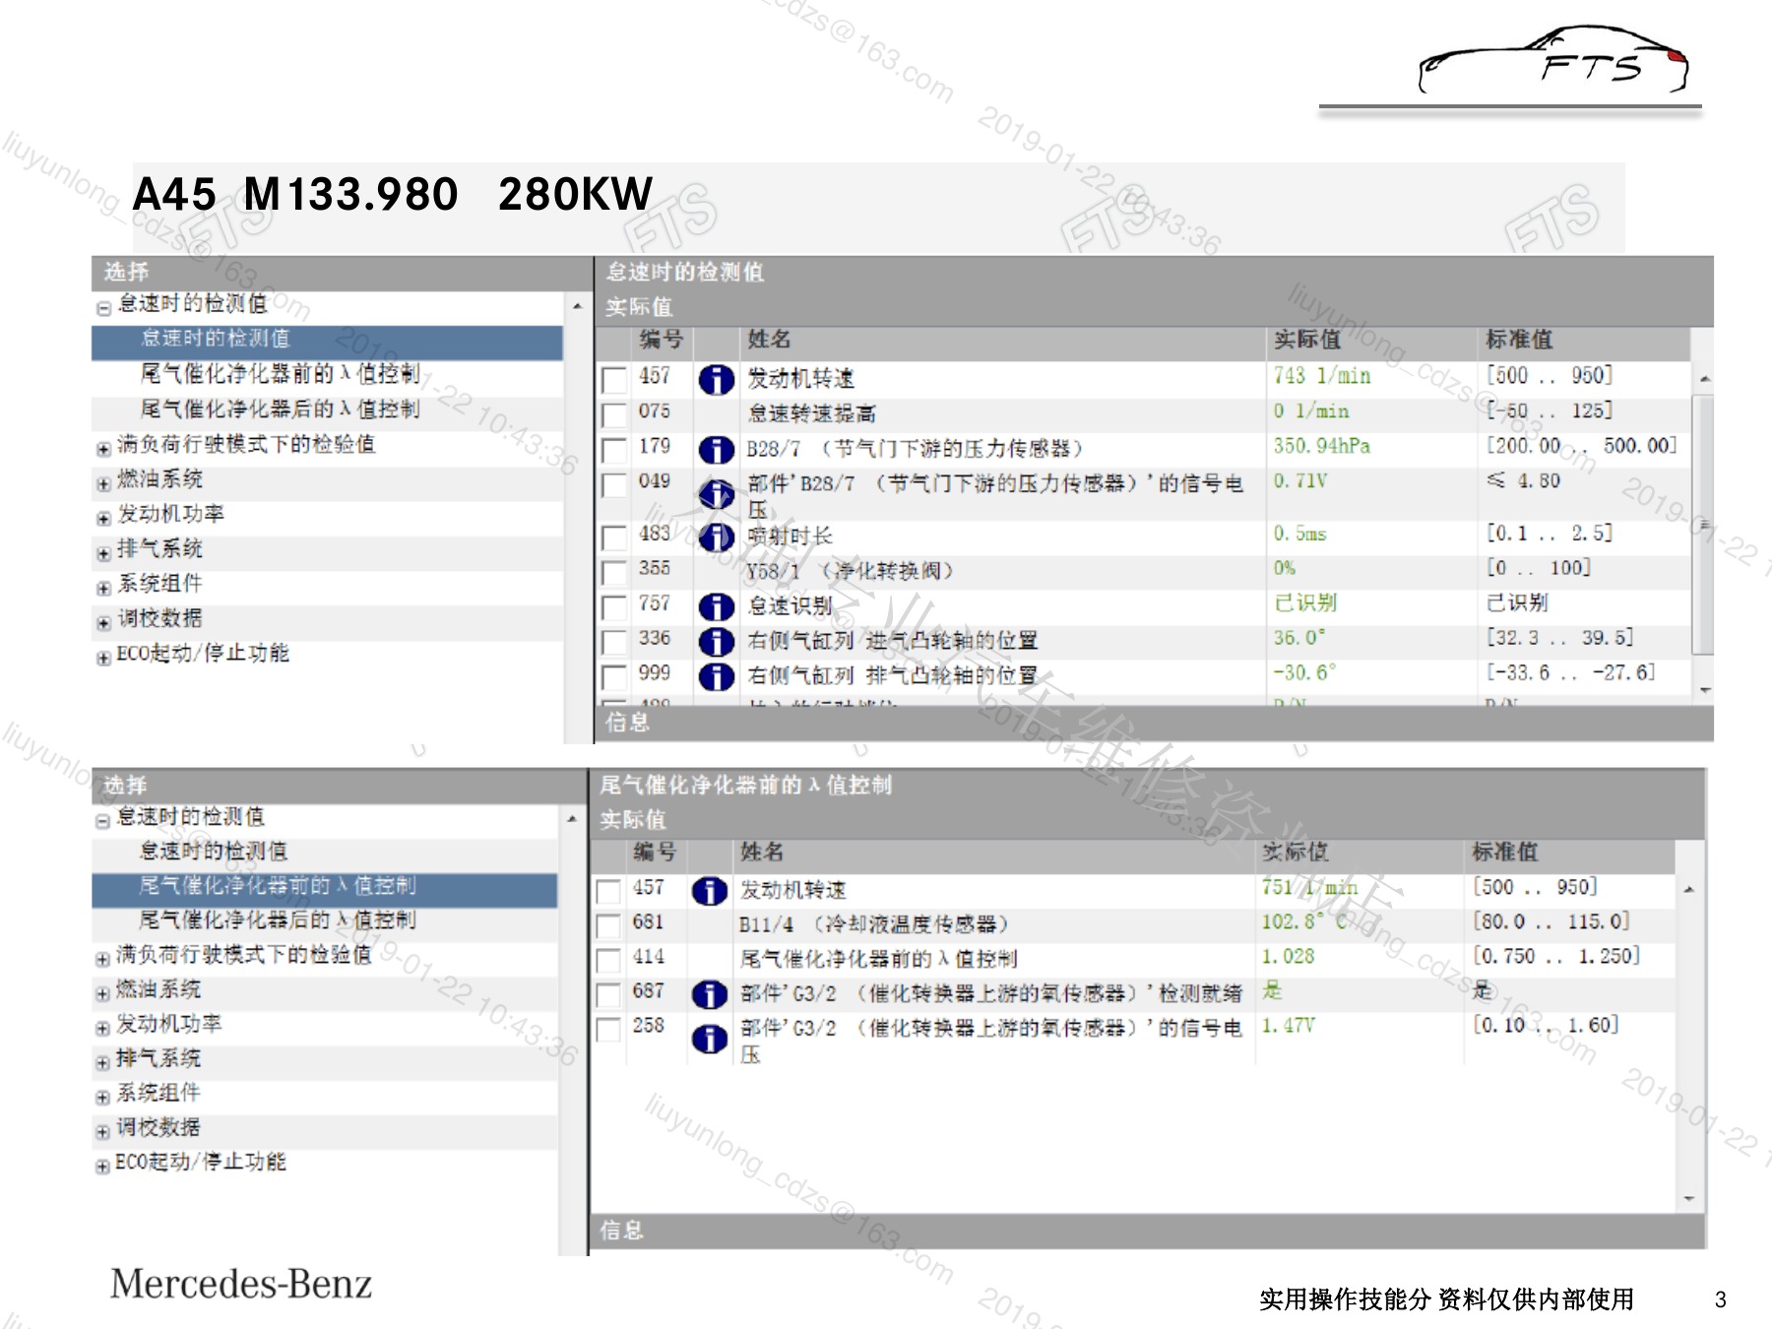Click the 1.028 lambda value
The image size is (1772, 1329).
(1288, 957)
